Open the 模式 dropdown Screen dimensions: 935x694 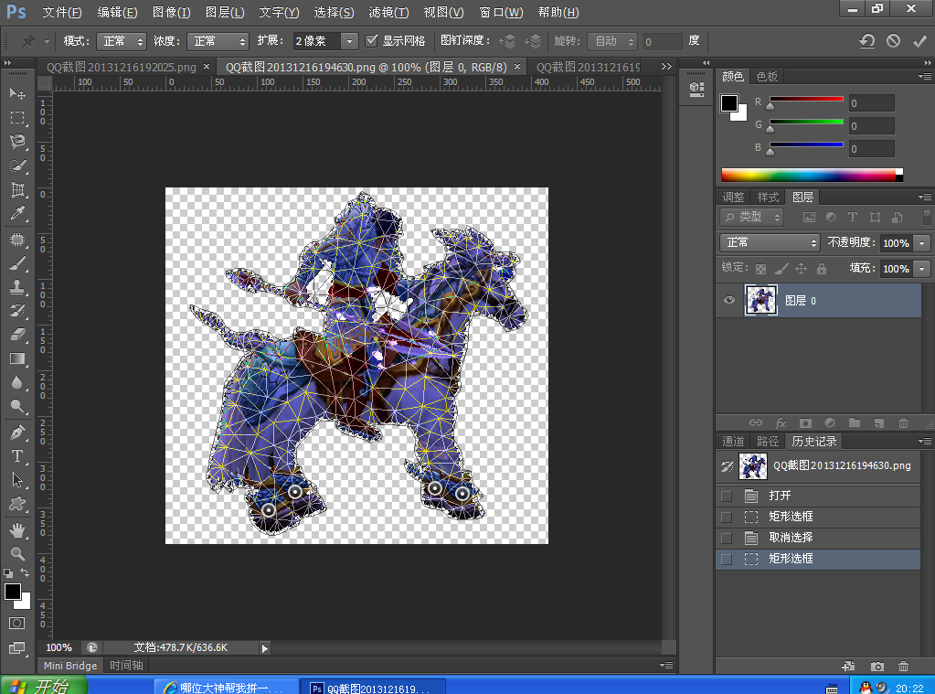click(121, 41)
